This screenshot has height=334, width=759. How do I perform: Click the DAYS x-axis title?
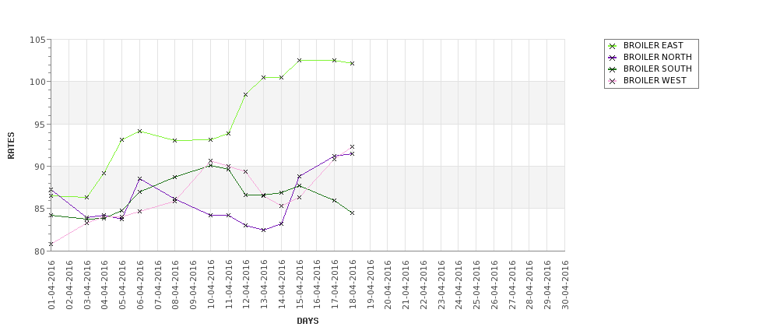[307, 321]
